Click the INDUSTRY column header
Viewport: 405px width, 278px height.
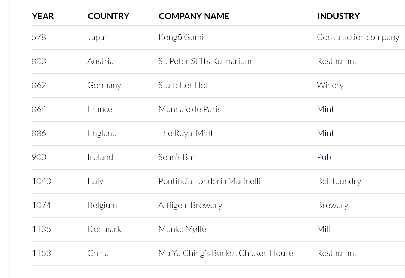pyautogui.click(x=338, y=16)
